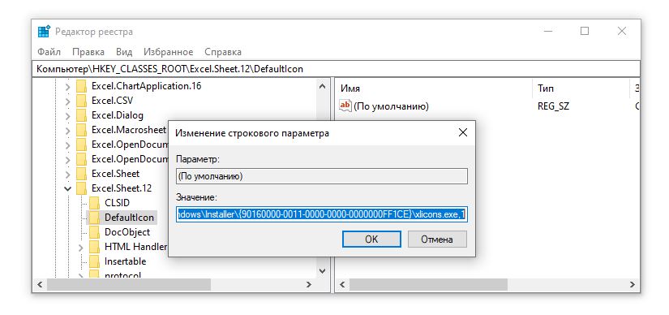669x315 pixels.
Task: Click the Excel.CSV folder icon
Action: coord(81,101)
